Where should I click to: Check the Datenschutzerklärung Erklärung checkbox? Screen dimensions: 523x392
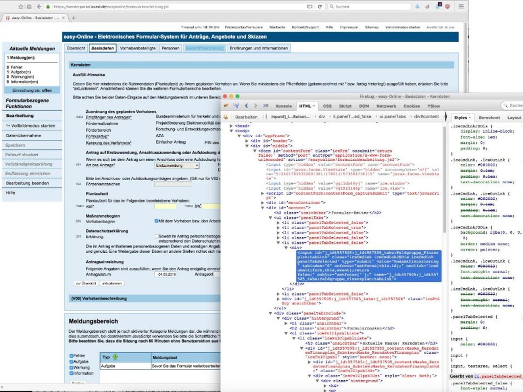157,236
